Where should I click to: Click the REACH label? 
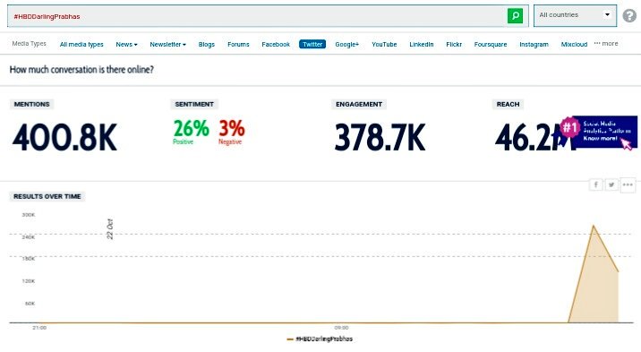pos(508,104)
